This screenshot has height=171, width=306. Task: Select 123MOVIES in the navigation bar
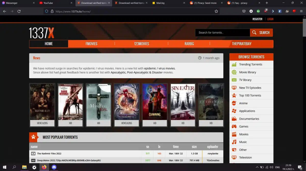point(142,44)
